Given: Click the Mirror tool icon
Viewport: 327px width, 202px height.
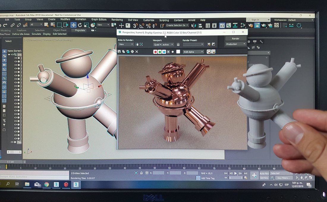Looking at the screenshot, I should (194, 26).
